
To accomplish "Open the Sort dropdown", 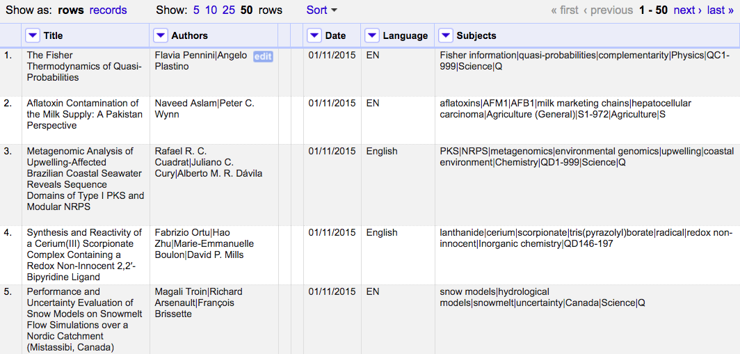I will click(x=322, y=10).
